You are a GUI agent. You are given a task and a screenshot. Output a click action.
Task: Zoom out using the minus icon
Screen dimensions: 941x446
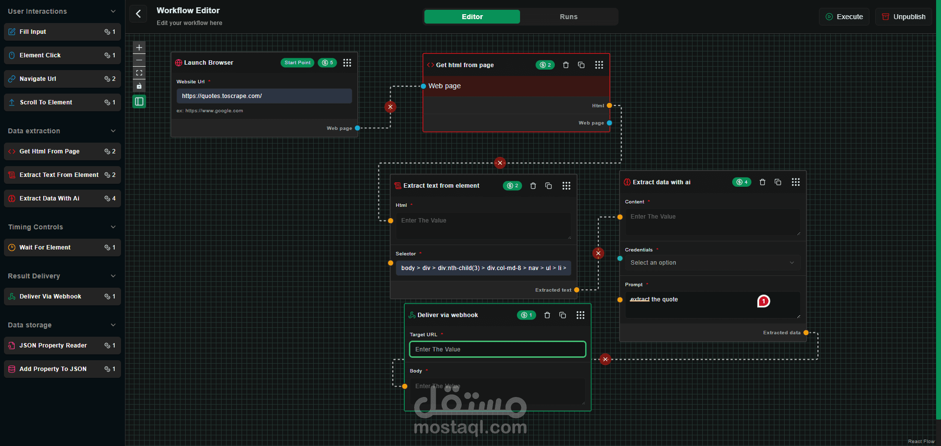139,60
